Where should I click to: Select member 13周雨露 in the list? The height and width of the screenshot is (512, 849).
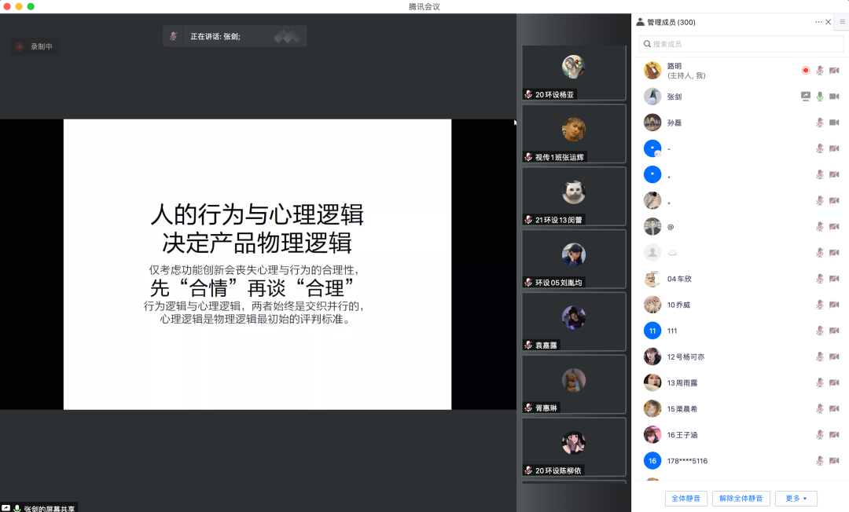click(x=682, y=382)
